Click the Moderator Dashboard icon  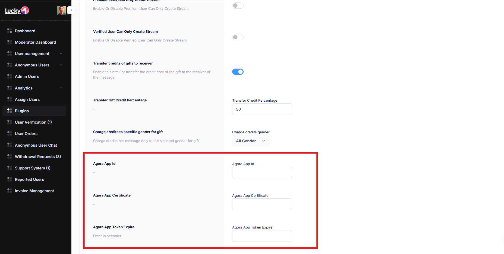pos(10,42)
